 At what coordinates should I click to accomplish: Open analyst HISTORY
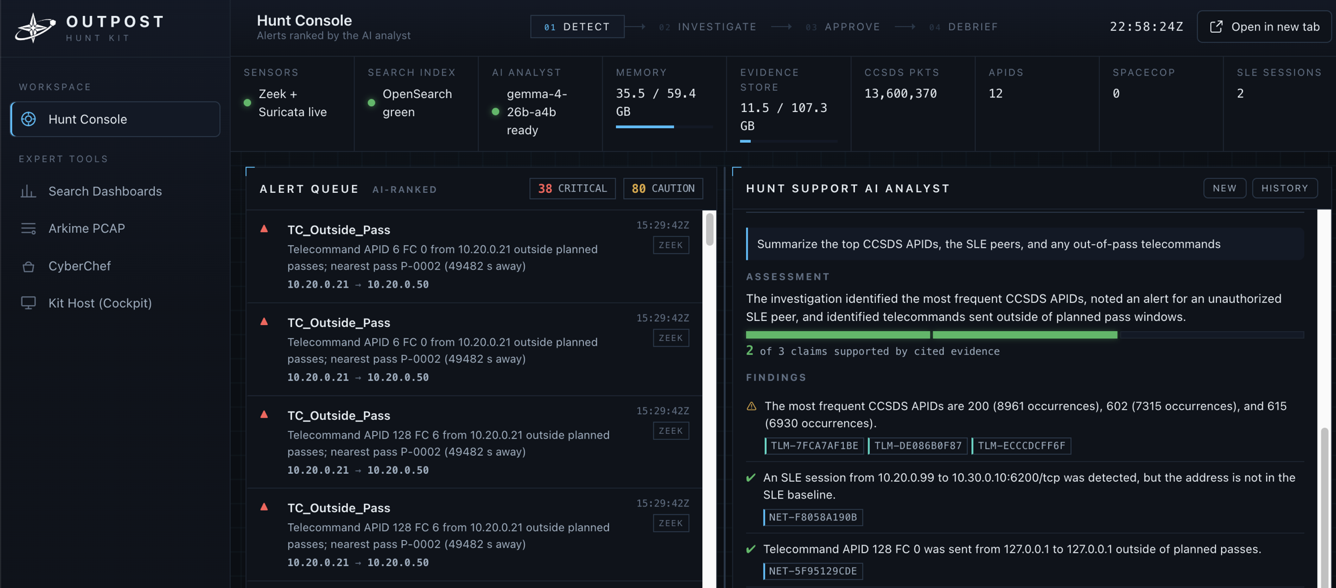point(1285,188)
